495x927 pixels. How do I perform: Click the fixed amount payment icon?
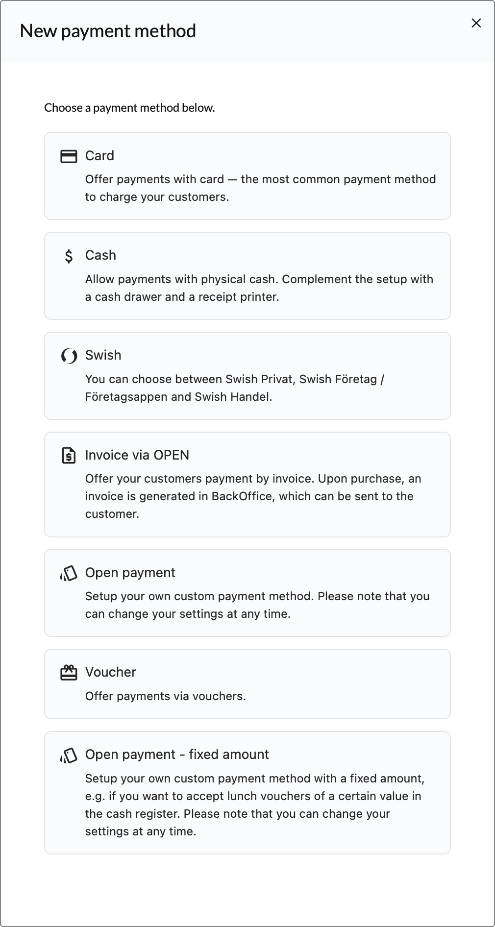point(69,755)
